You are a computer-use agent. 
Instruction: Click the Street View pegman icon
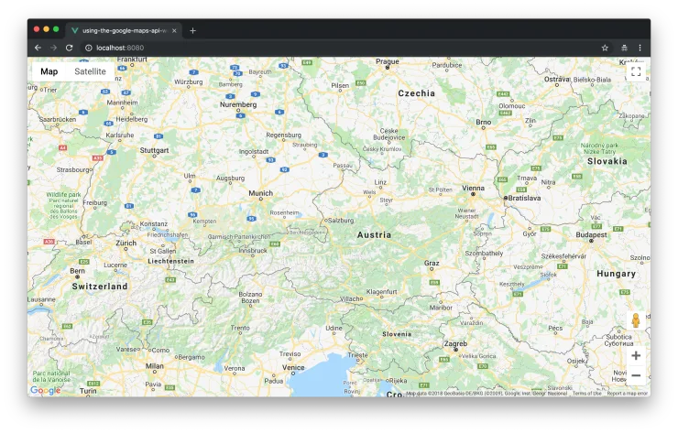(x=636, y=320)
